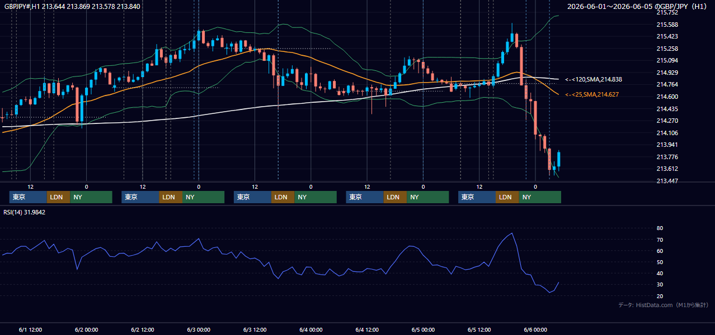Click the 6/5 00:00 time axis label

click(423, 329)
